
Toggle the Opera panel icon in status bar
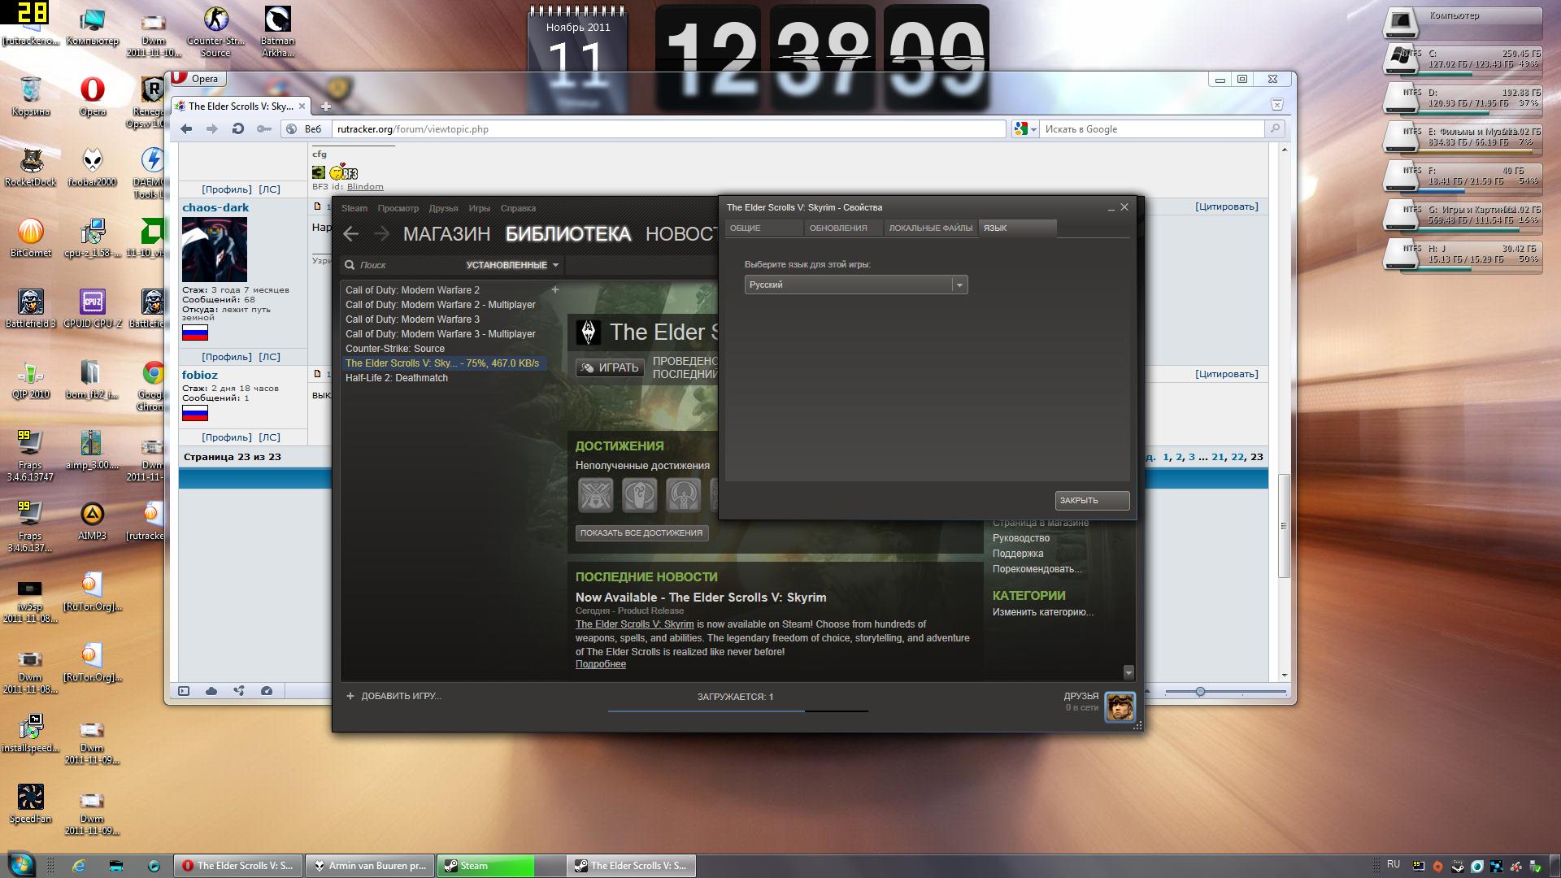coord(184,691)
